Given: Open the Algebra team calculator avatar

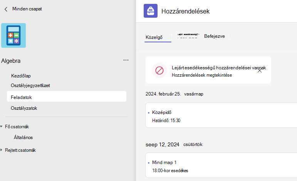Looking at the screenshot, I should pos(13,35).
